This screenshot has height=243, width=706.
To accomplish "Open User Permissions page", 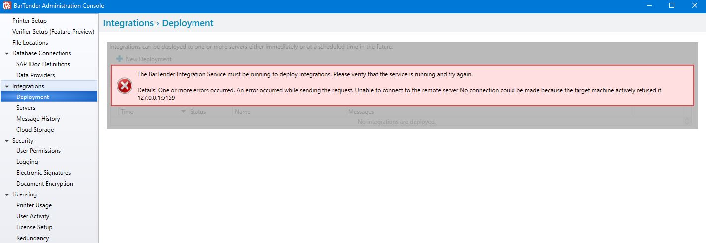I will tap(38, 151).
